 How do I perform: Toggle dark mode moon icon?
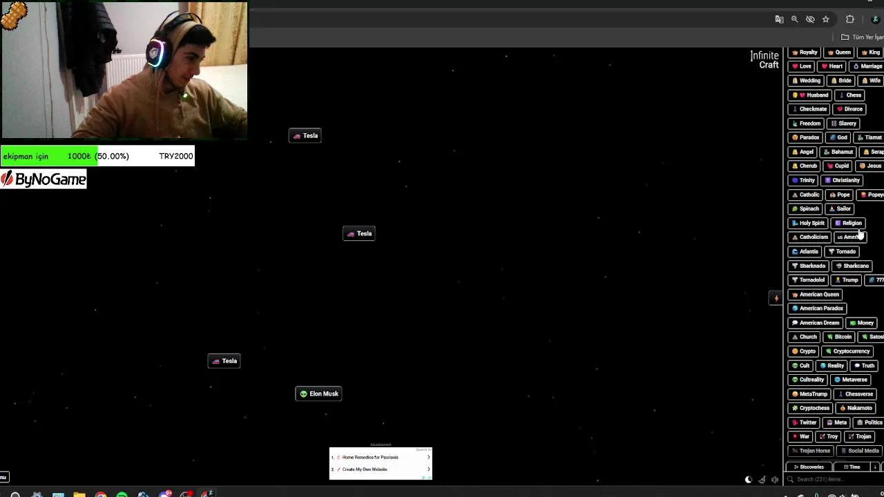click(749, 480)
